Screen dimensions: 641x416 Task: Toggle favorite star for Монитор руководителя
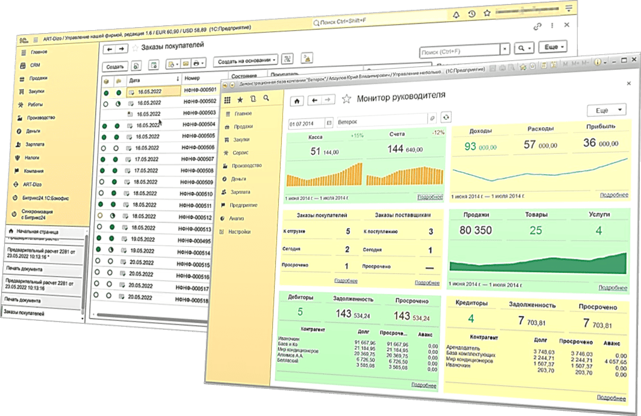tap(346, 99)
